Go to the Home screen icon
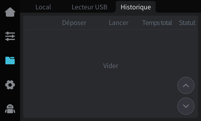Image resolution: width=201 pixels, height=121 pixels. [10, 12]
